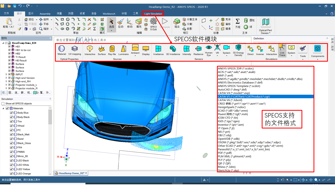This screenshot has width=335, height=188.
Task: Expand the High-end Version node
Action: click(x=7, y=78)
